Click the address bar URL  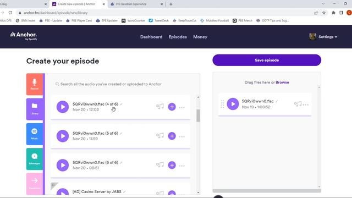click(x=56, y=13)
